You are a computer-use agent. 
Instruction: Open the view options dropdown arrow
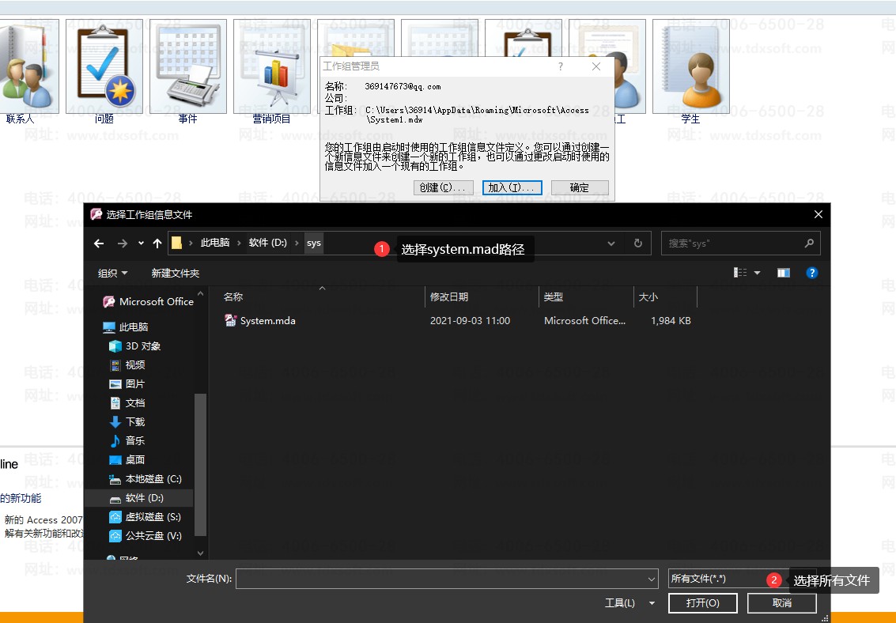[x=757, y=273]
